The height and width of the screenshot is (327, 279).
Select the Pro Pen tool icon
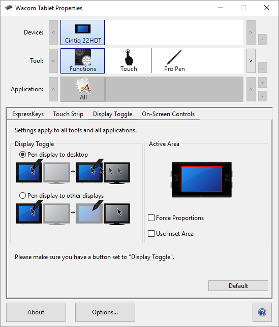174,61
